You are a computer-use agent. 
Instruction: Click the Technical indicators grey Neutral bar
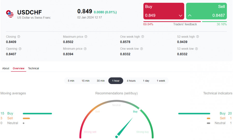[208, 123]
